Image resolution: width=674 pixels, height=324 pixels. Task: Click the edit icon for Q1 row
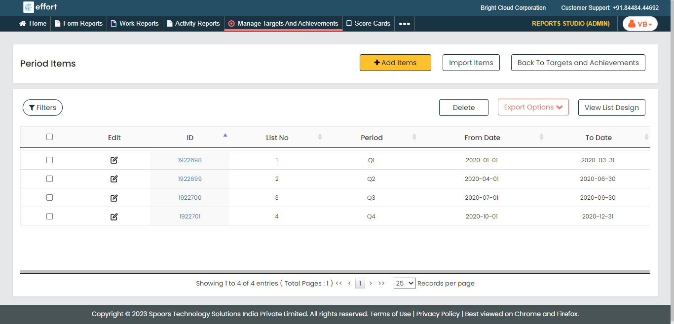pyautogui.click(x=114, y=160)
